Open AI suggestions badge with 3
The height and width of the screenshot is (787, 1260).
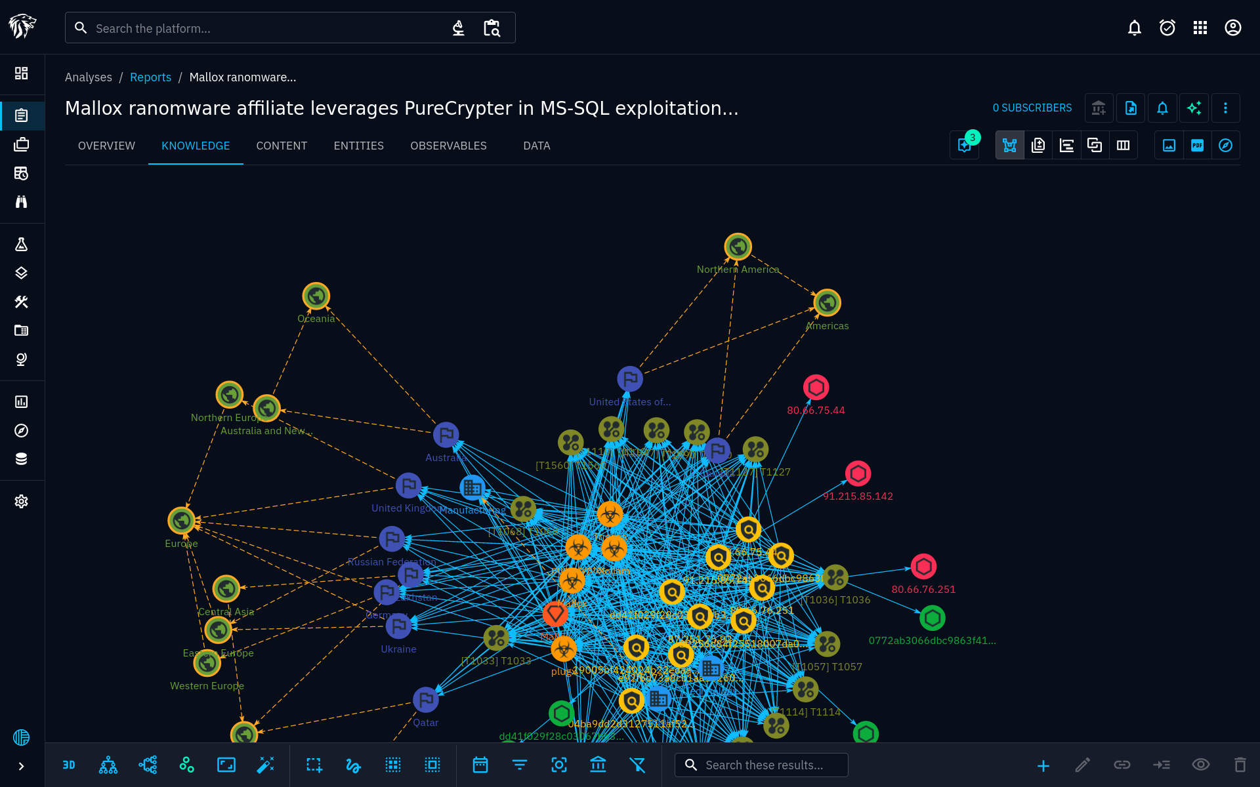965,146
